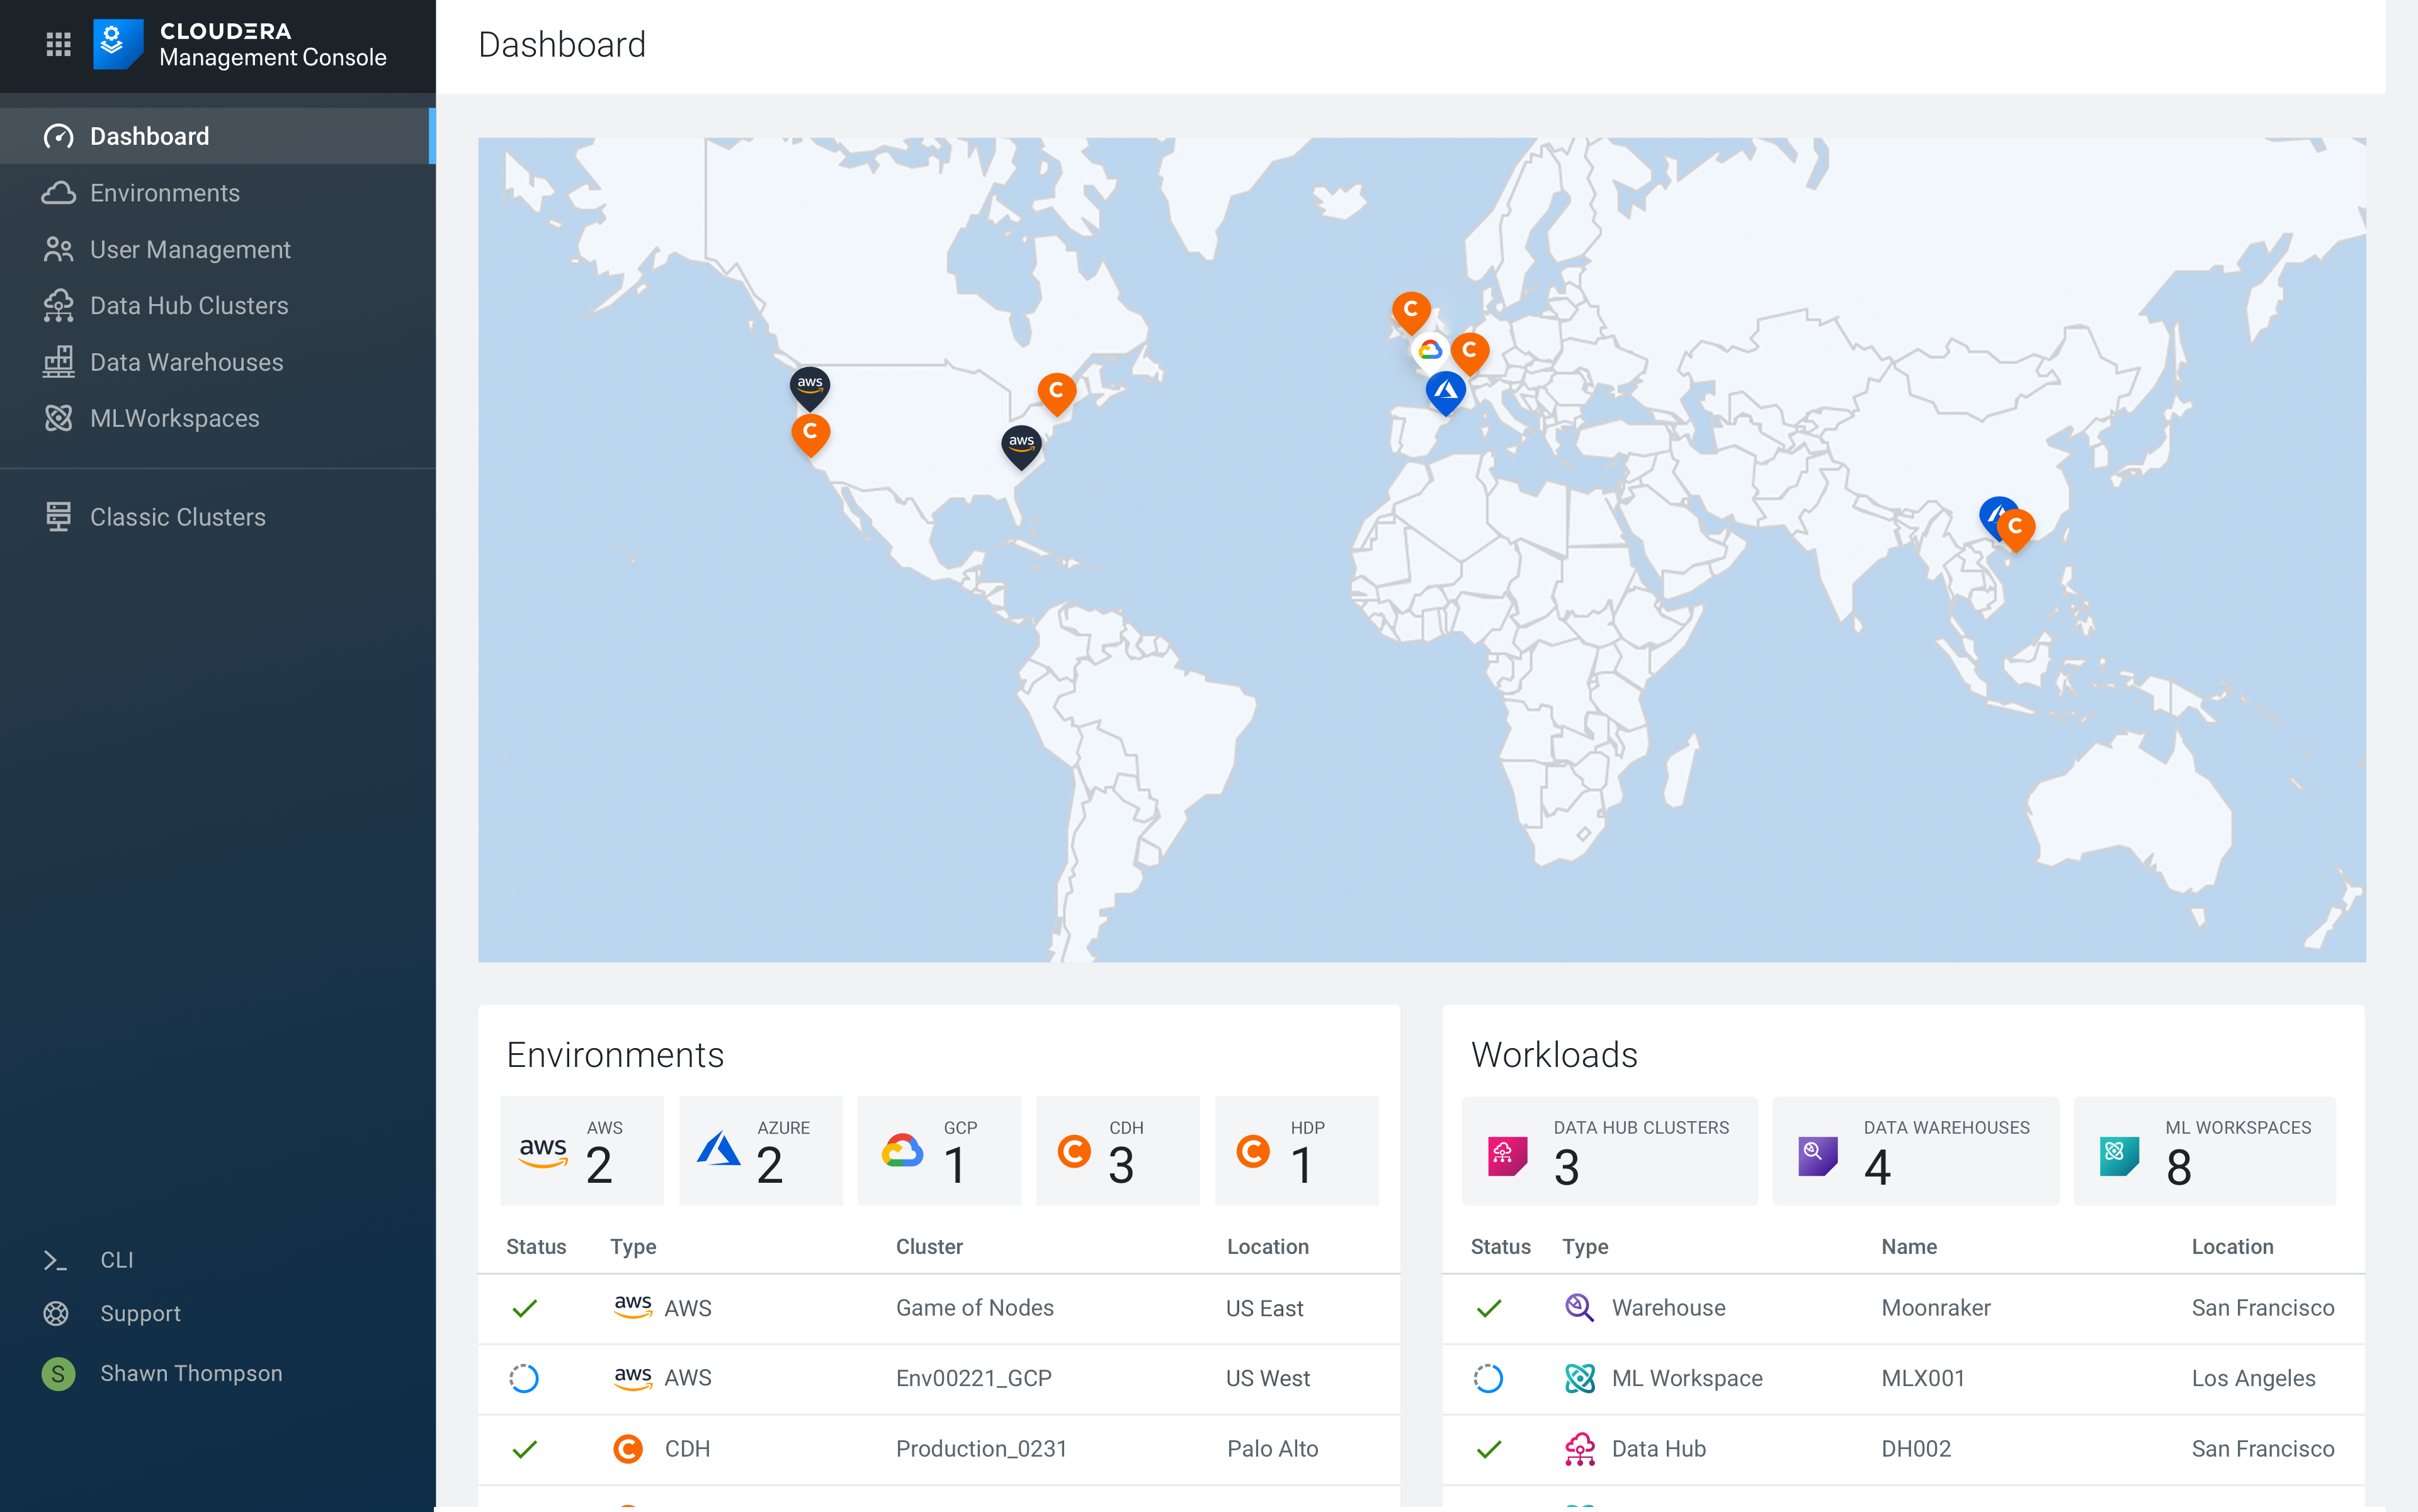This screenshot has height=1512, width=2418.
Task: Select the Cloudera pin in southeast China
Action: 2016,530
